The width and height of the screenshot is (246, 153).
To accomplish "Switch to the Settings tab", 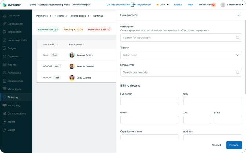I will click(x=98, y=16).
